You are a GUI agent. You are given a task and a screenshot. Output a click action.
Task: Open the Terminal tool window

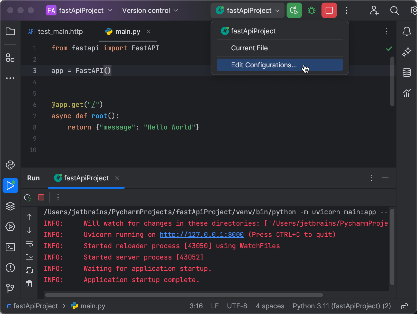[x=10, y=247]
